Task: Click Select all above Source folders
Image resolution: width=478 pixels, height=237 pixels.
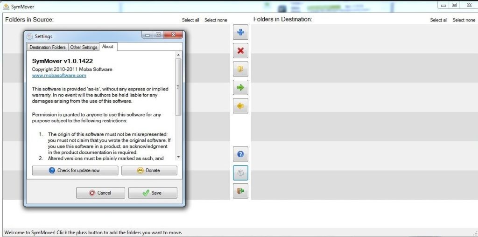Action: [x=190, y=20]
